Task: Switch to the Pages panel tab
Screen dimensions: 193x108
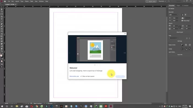Action: coord(178,5)
